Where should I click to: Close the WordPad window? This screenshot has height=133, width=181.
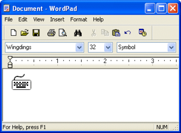coord(173,8)
